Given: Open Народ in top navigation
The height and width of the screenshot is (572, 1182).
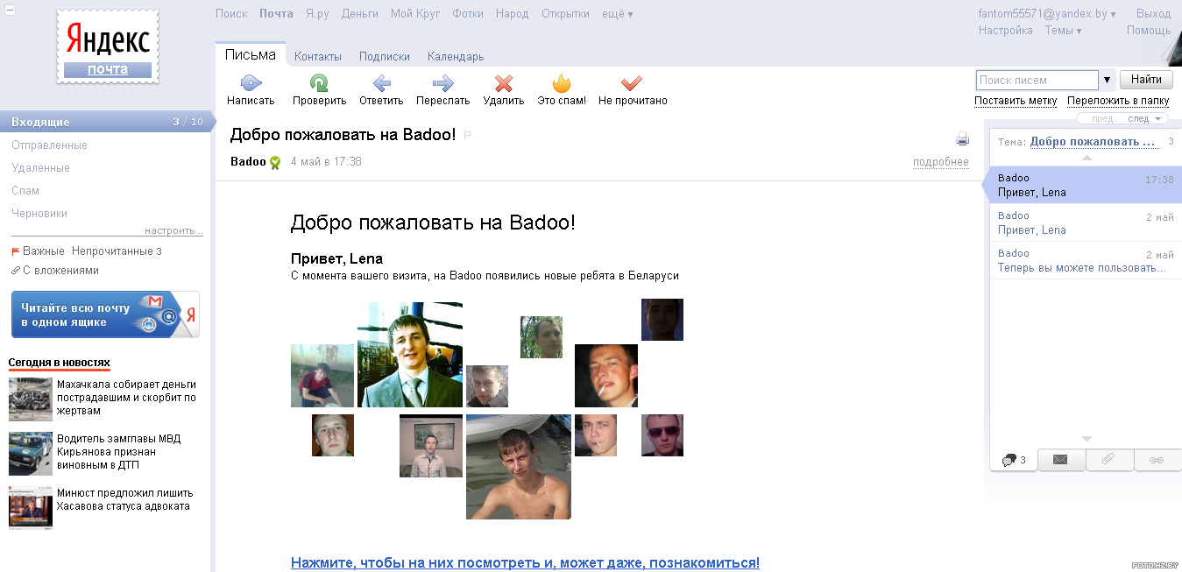Looking at the screenshot, I should 513,14.
